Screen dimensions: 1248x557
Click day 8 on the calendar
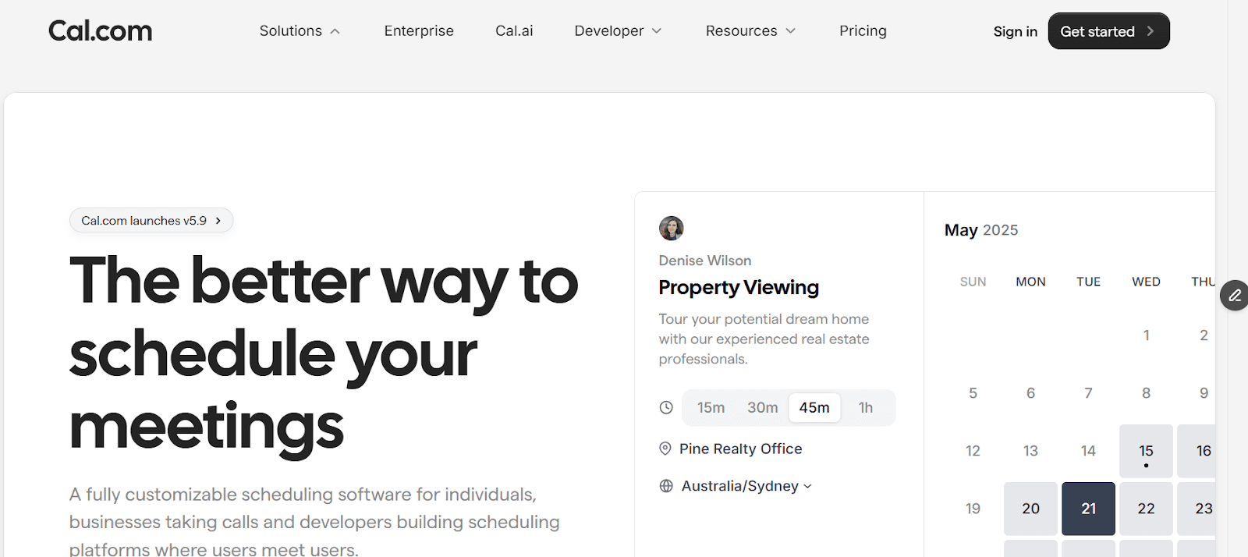point(1146,393)
